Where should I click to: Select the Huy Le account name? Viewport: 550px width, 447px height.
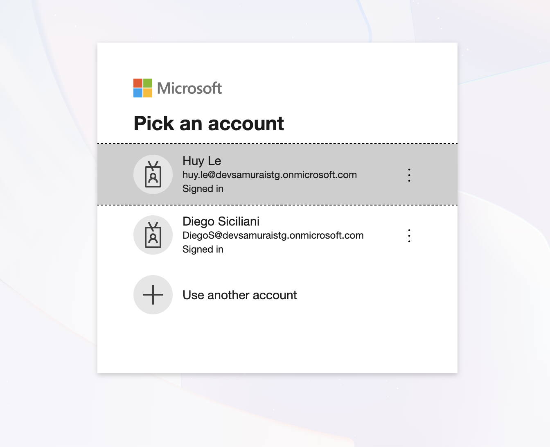pos(202,161)
